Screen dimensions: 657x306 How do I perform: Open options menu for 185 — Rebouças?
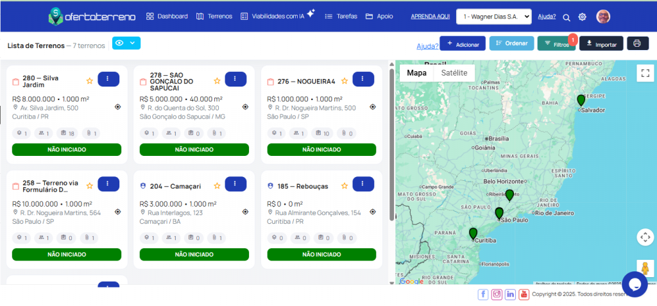[363, 183]
